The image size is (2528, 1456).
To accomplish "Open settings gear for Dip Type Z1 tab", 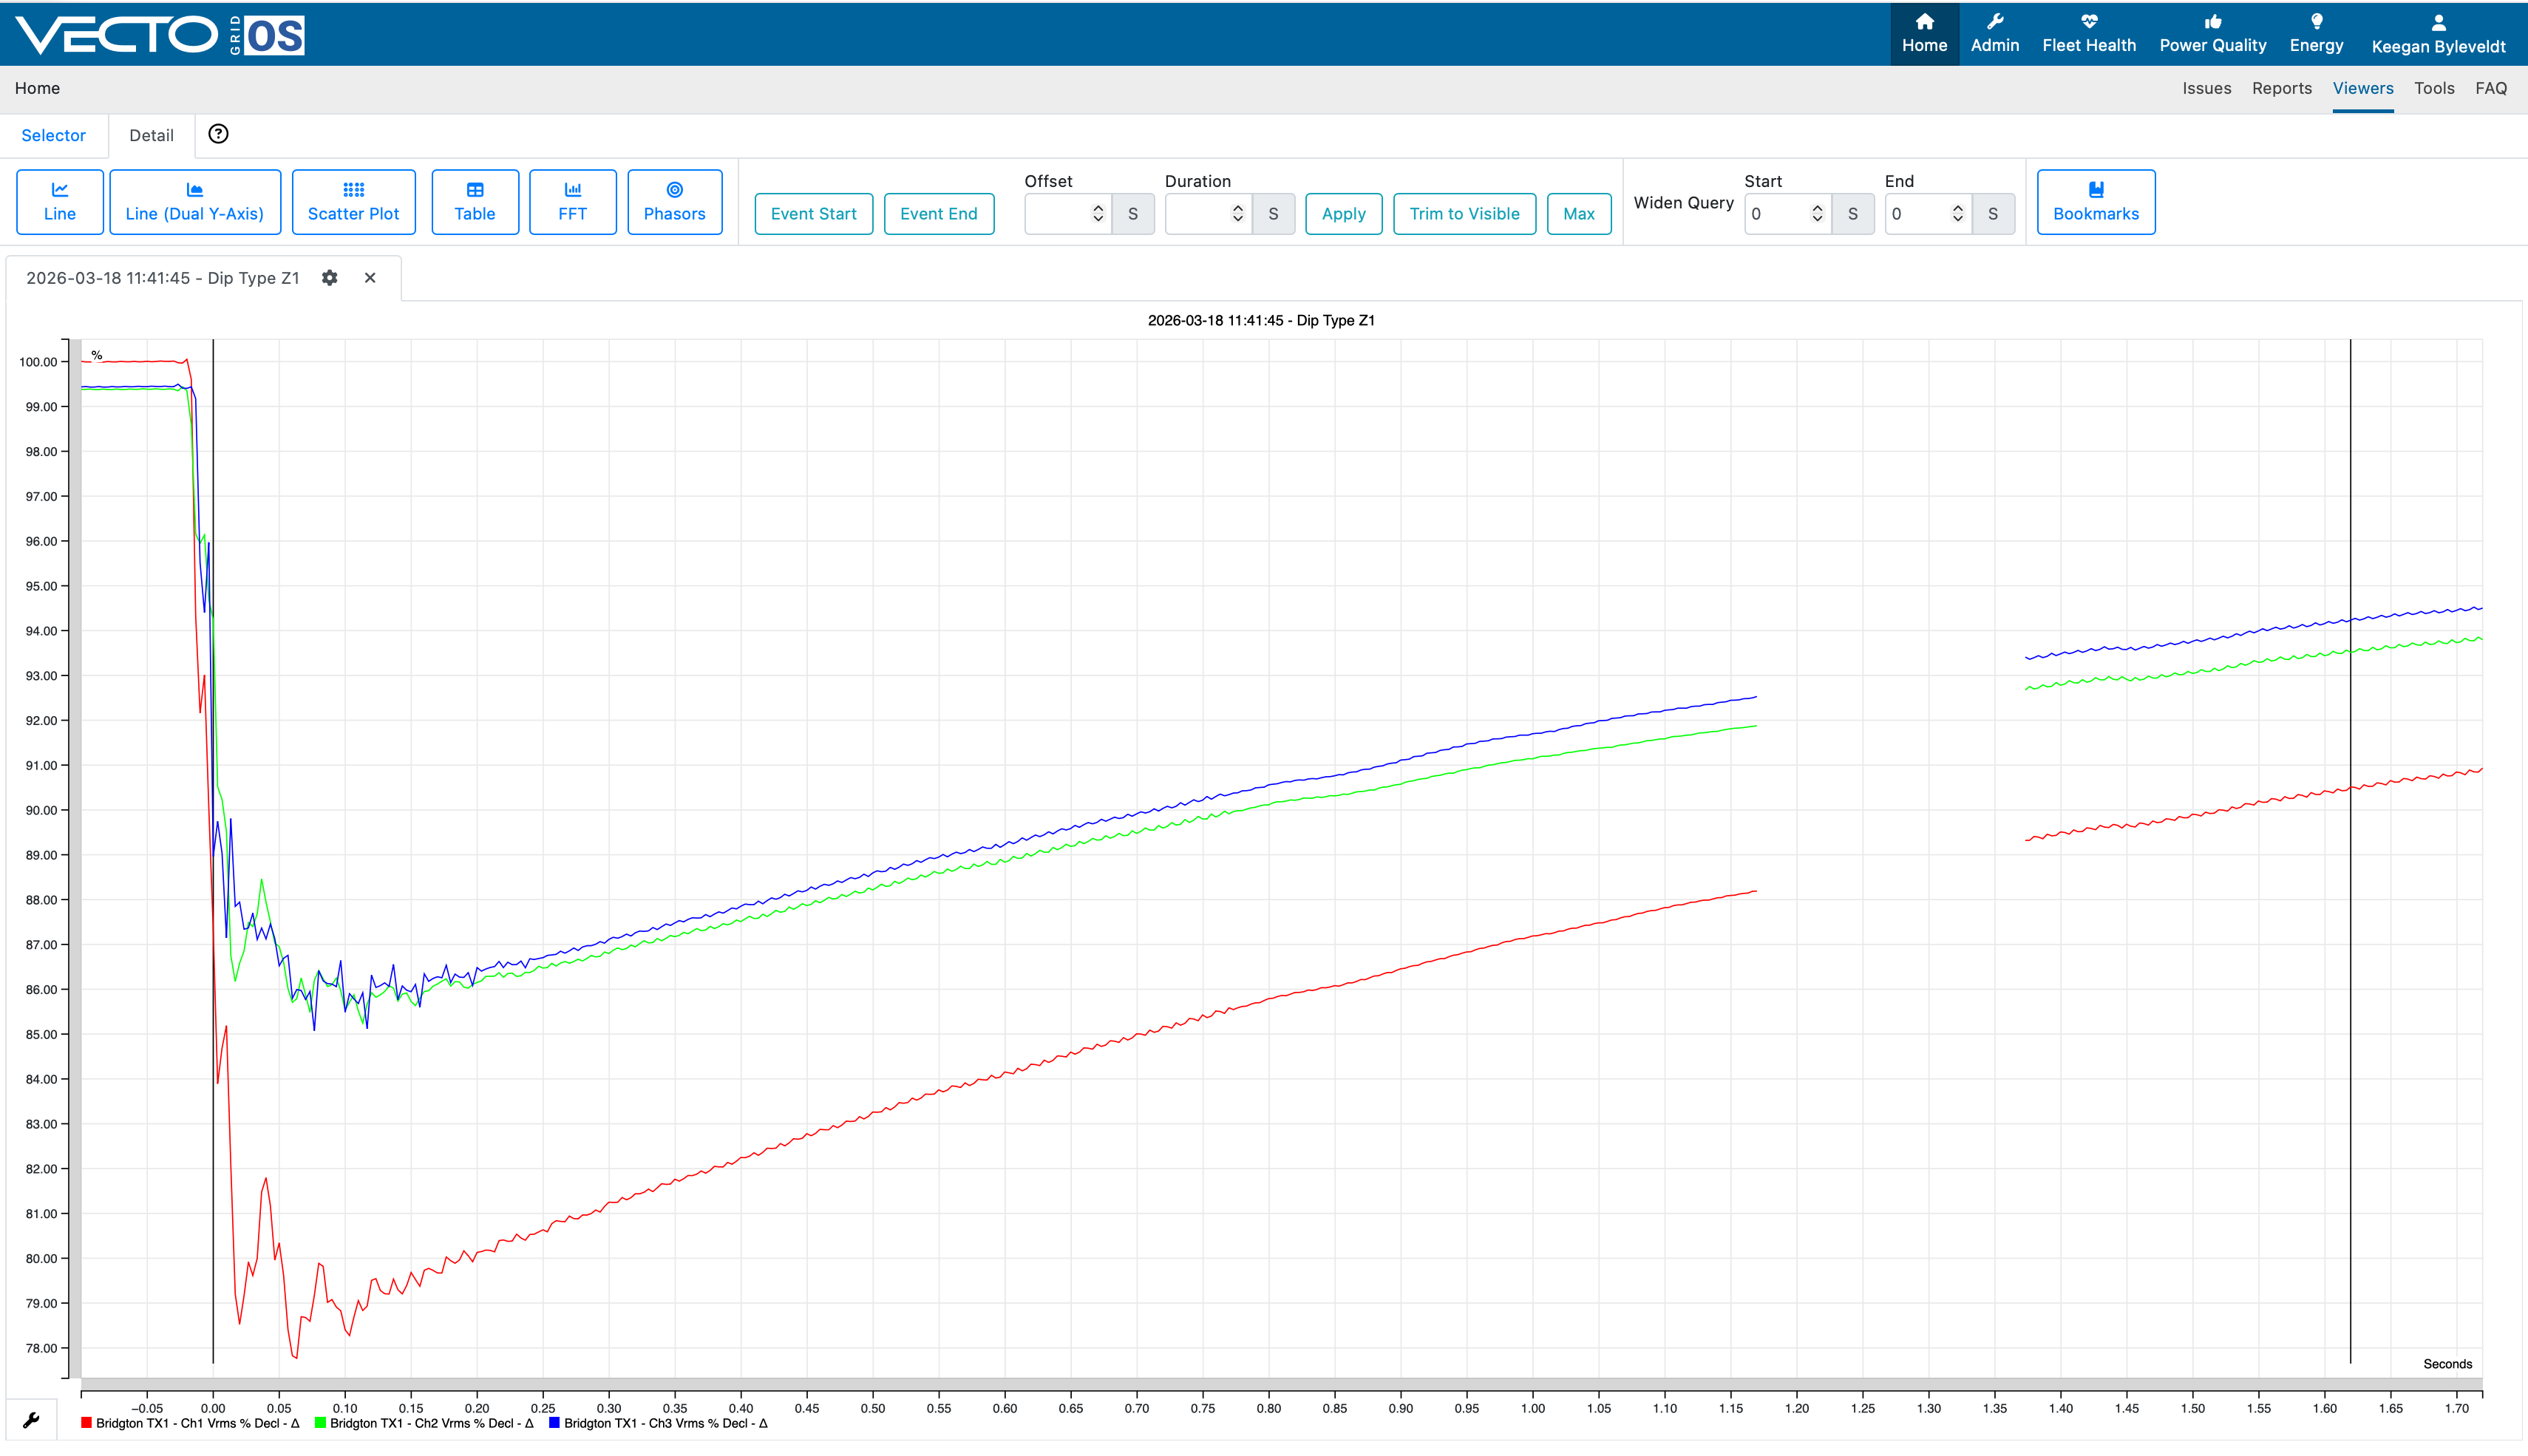I will 330,278.
